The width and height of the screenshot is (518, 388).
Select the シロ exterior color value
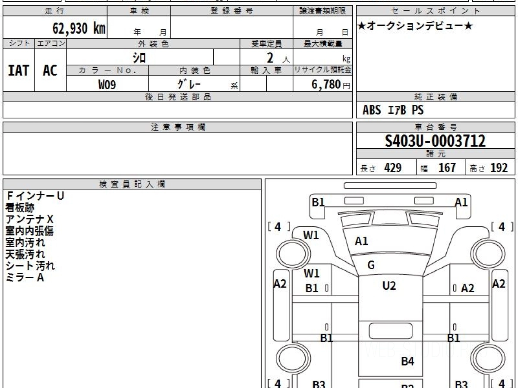(139, 57)
